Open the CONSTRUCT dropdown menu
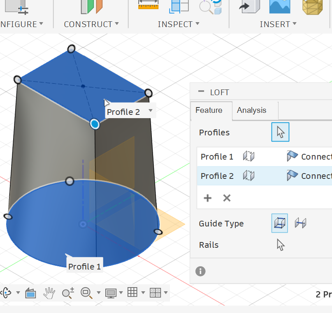This screenshot has width=332, height=313. coord(91,24)
